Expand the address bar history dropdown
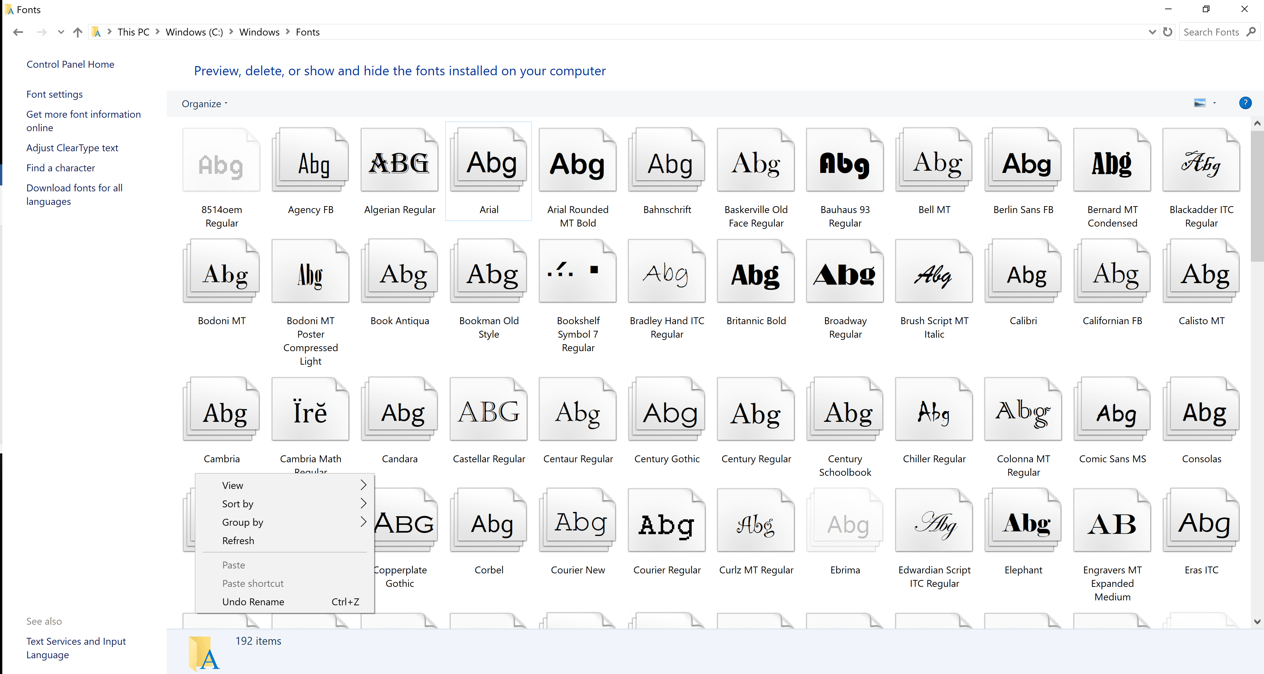1264x674 pixels. click(1152, 33)
